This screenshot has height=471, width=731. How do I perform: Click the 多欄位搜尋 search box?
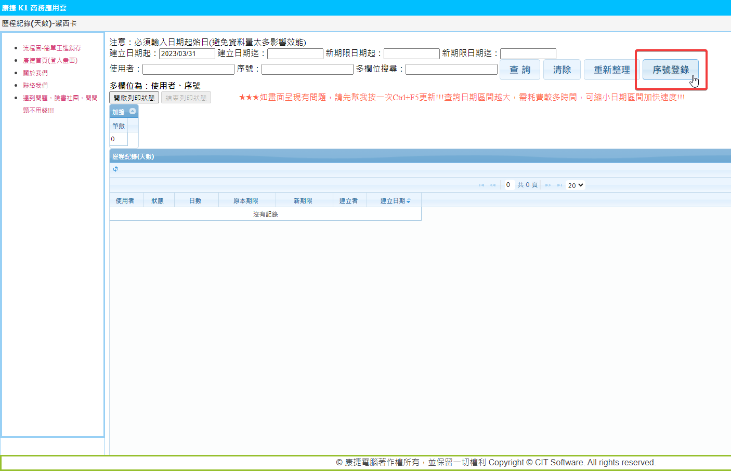click(451, 69)
